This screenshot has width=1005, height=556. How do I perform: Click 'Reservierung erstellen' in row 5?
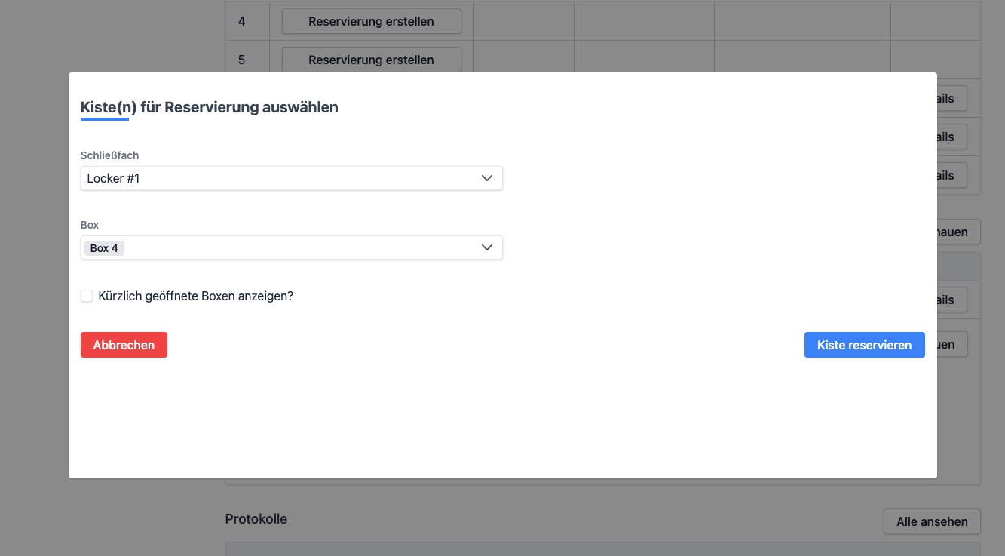pyautogui.click(x=371, y=60)
